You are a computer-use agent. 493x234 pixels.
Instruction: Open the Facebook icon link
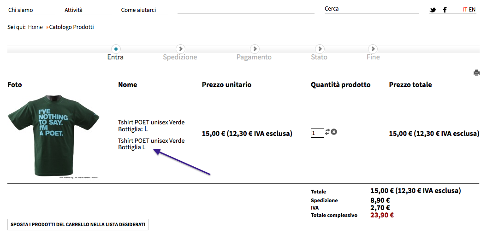445,10
